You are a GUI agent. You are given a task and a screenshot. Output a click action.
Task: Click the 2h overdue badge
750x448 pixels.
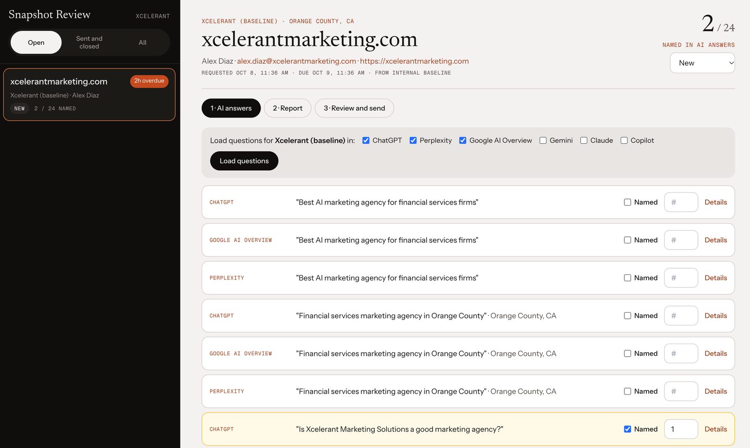149,81
